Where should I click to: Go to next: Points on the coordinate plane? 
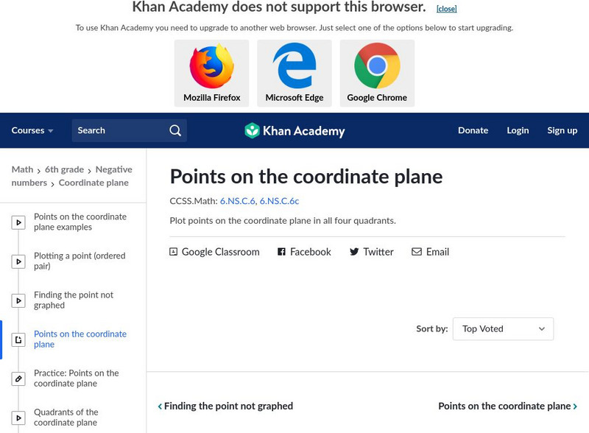pyautogui.click(x=507, y=406)
